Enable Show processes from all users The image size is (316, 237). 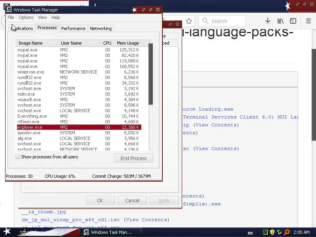click(17, 156)
